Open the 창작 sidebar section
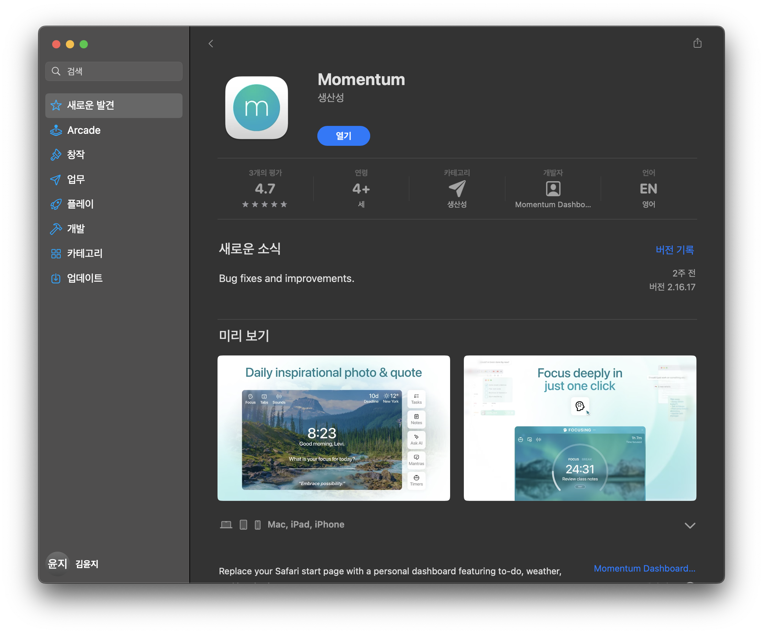The height and width of the screenshot is (634, 763). point(76,155)
